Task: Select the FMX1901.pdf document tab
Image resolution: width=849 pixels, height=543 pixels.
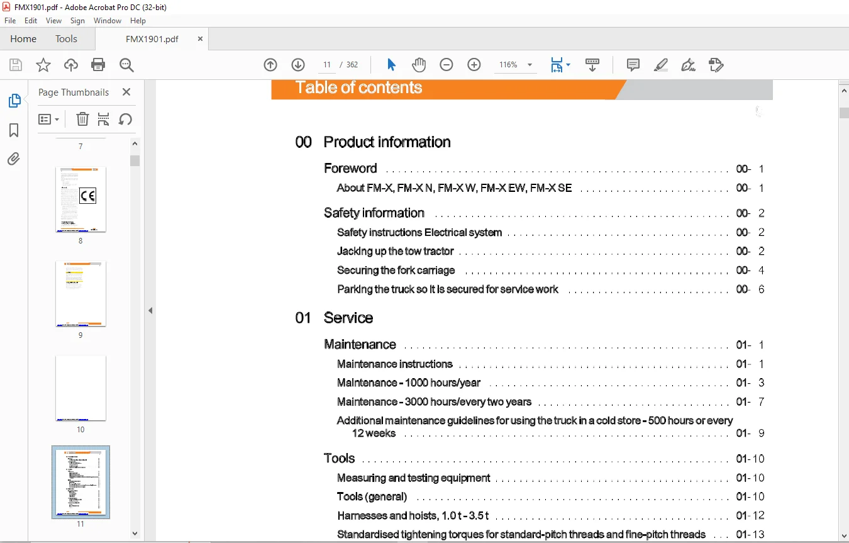Action: [x=152, y=39]
